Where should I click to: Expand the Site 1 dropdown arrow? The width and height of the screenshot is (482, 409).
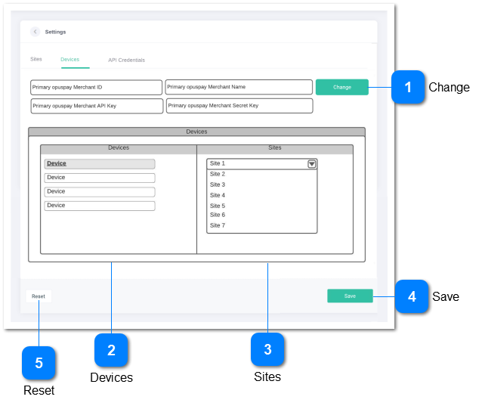(311, 164)
